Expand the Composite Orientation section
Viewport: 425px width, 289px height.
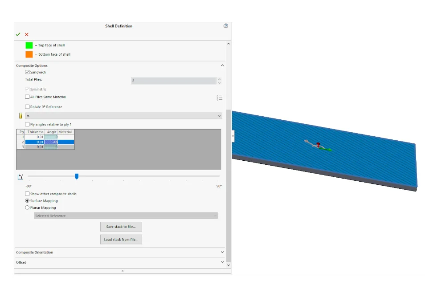pos(222,252)
